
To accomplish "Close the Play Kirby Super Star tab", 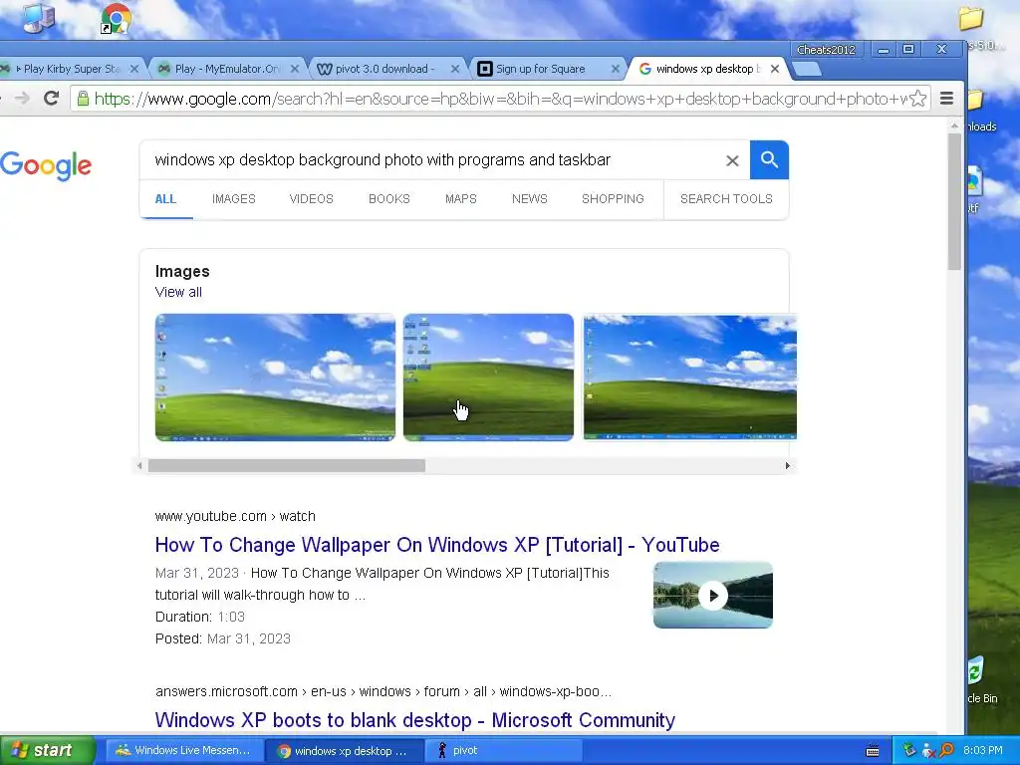I will pyautogui.click(x=134, y=69).
